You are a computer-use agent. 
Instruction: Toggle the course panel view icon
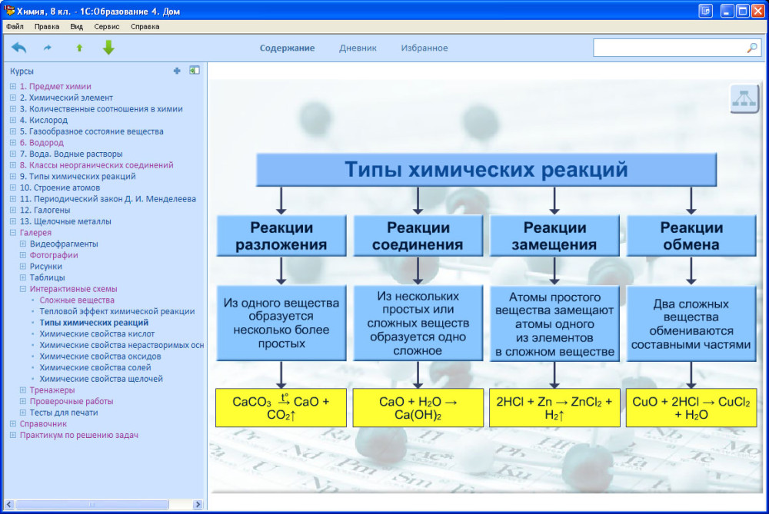pyautogui.click(x=195, y=71)
